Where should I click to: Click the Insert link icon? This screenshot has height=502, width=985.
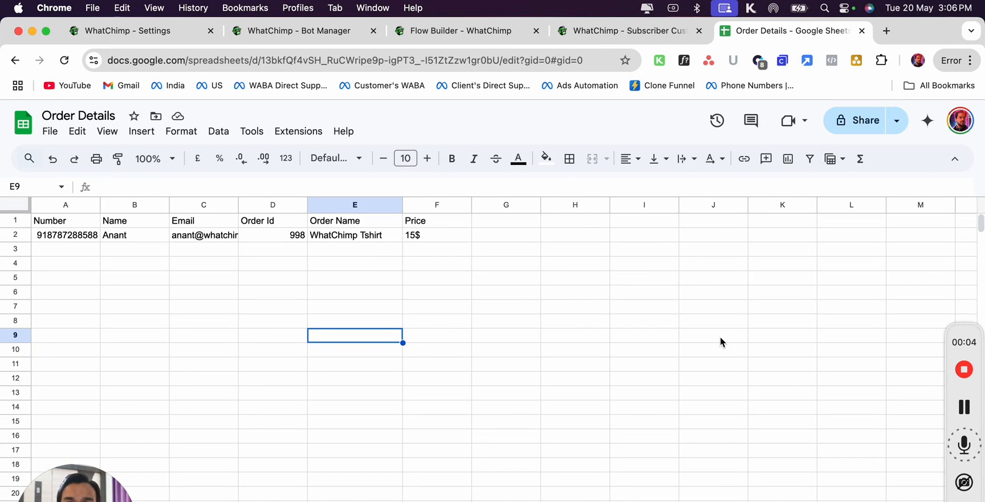tap(744, 159)
